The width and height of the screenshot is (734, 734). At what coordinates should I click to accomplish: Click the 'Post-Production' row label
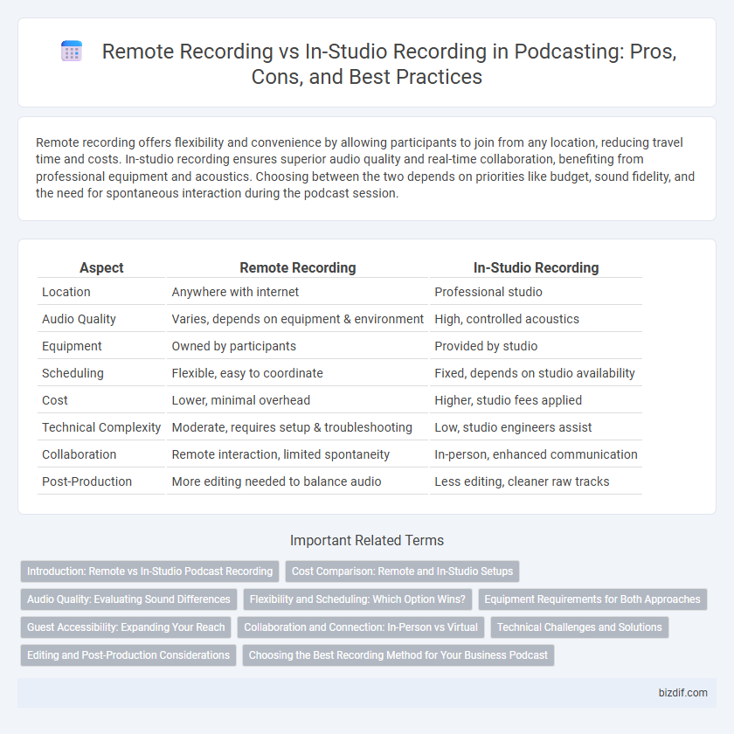(87, 481)
